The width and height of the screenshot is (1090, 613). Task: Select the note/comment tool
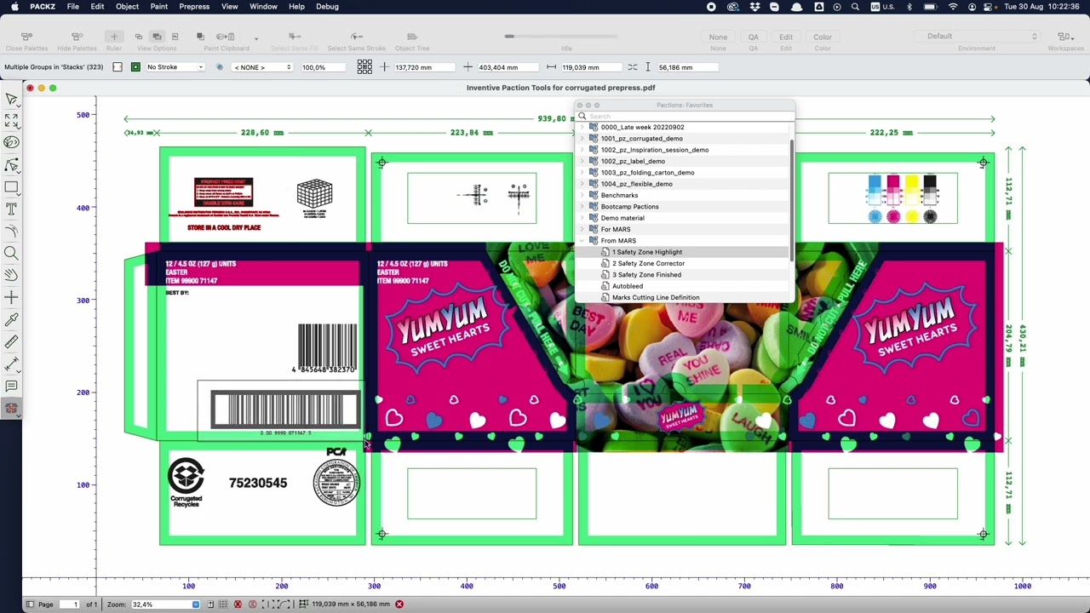click(x=12, y=387)
